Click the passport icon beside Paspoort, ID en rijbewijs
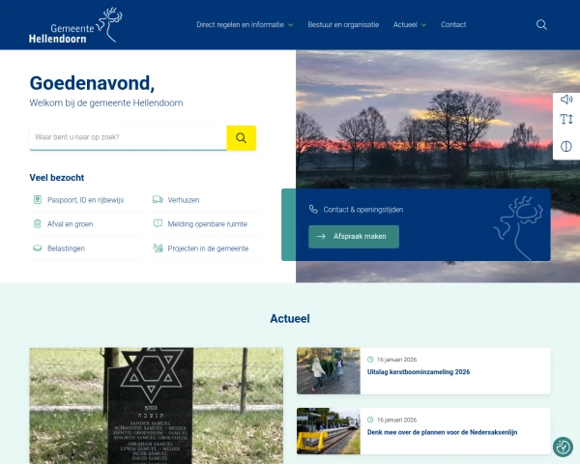Viewport: 580px width, 464px height. pyautogui.click(x=38, y=200)
